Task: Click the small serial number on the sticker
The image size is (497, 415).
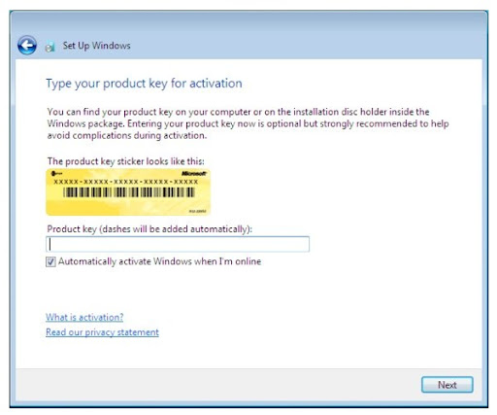Action: coord(197,211)
